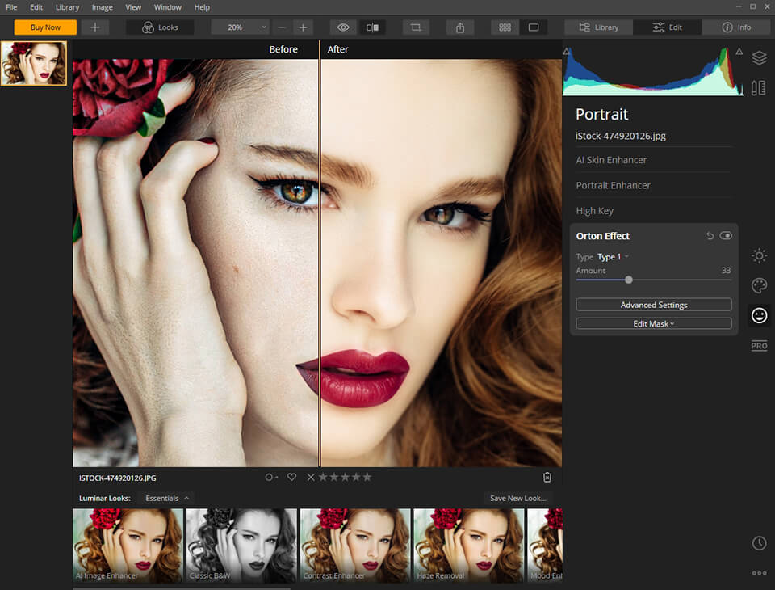Mark the photo as favorite
Image resolution: width=775 pixels, height=590 pixels.
[291, 477]
